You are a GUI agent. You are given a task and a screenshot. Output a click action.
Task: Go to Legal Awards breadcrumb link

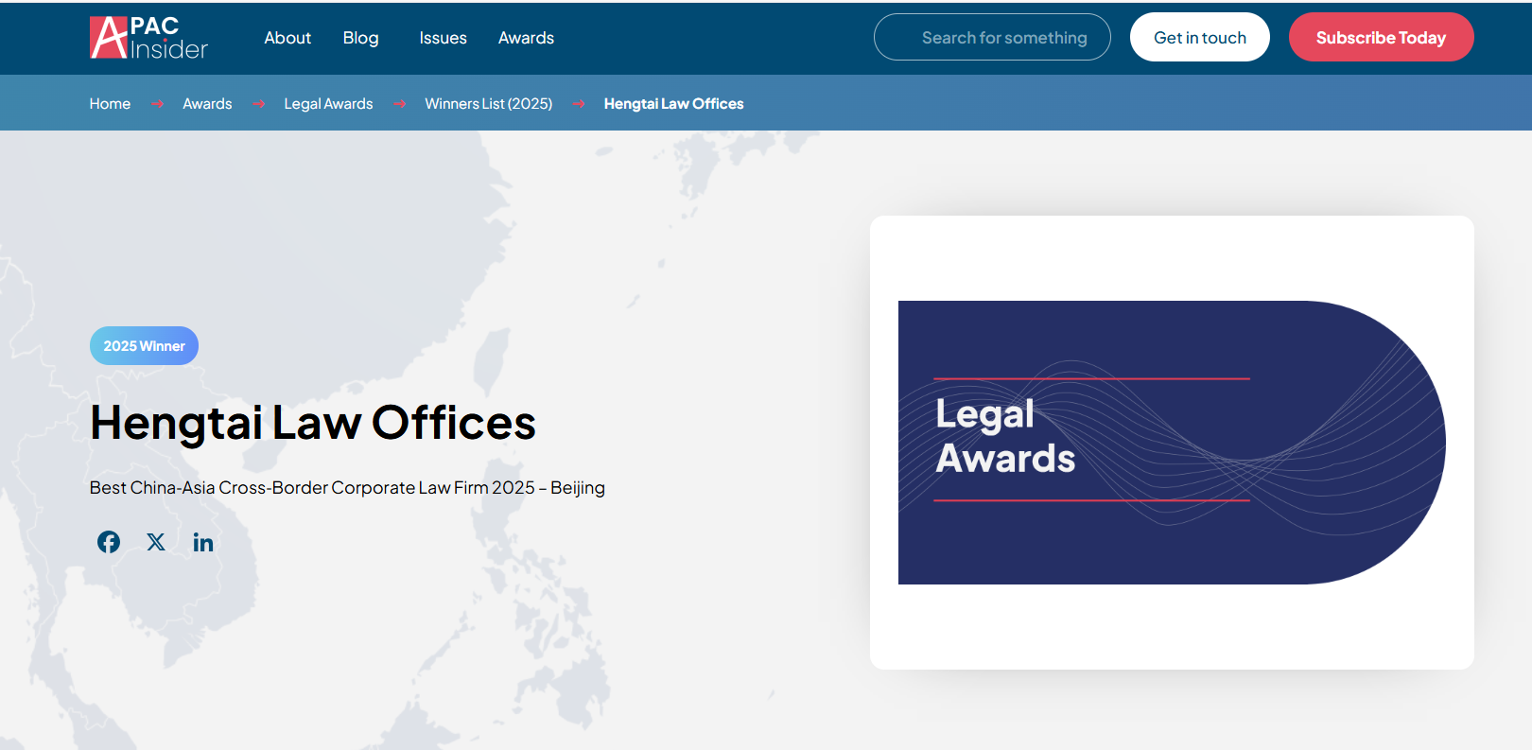click(x=328, y=104)
